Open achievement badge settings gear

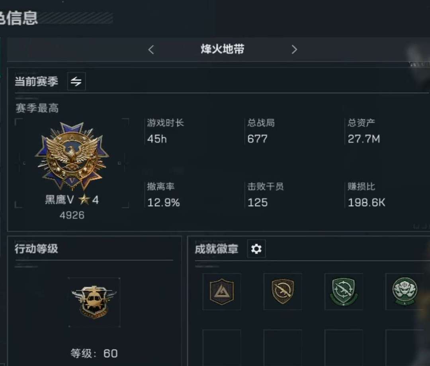coord(256,249)
